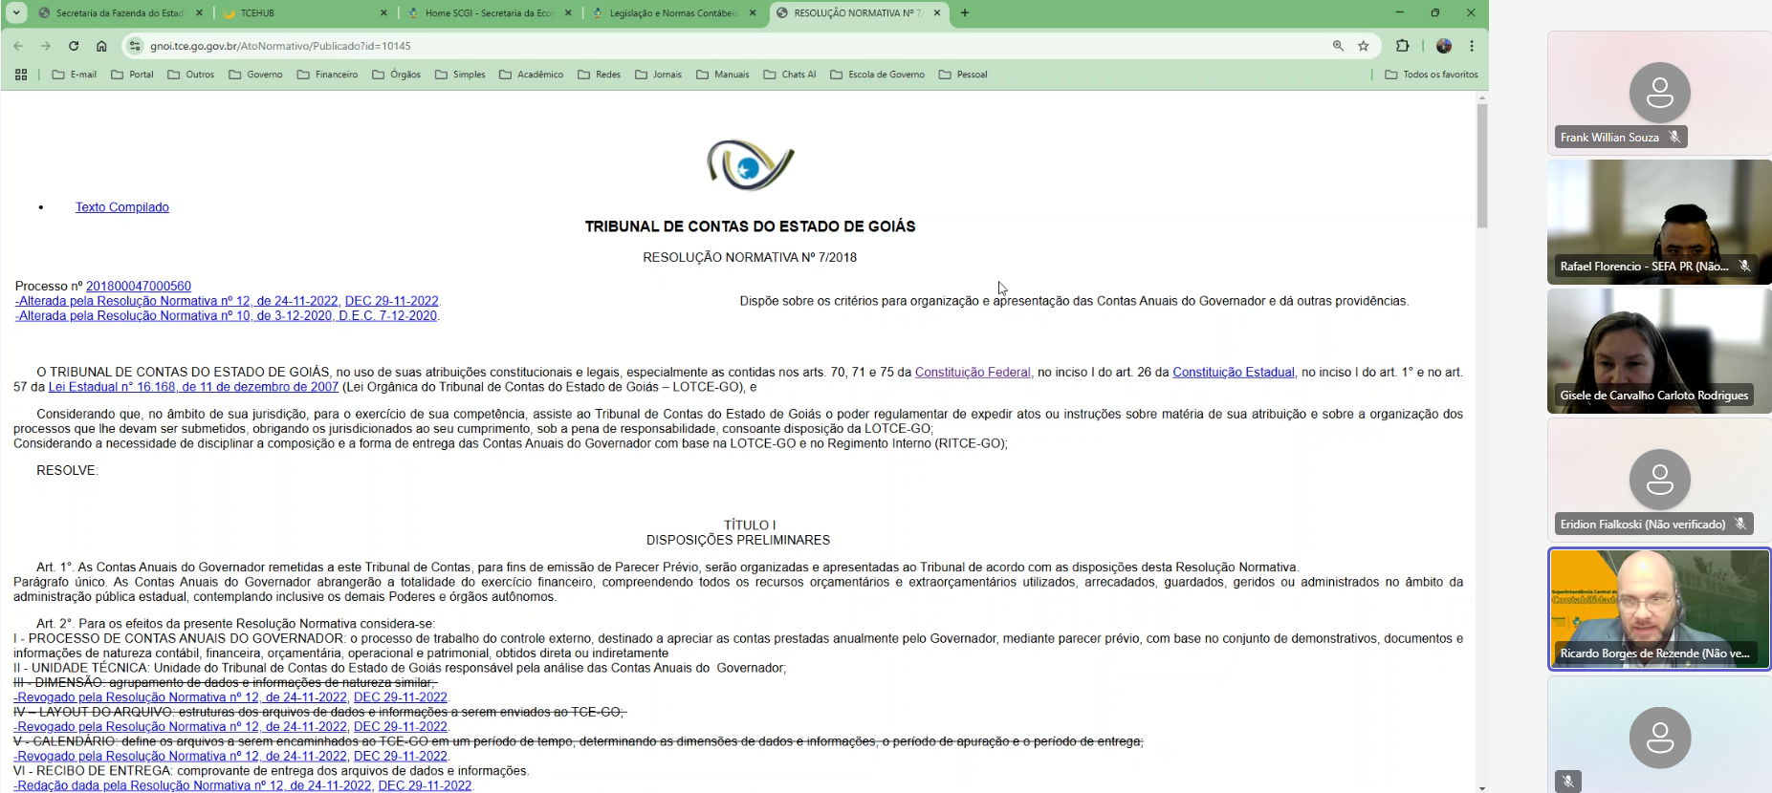Viewport: 1772px width, 793px height.
Task: Click the unnamed bottom participant's muted mic icon
Action: pyautogui.click(x=1567, y=782)
